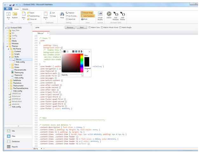
Task: Click Add Existing in Files group
Action: click(33, 16)
